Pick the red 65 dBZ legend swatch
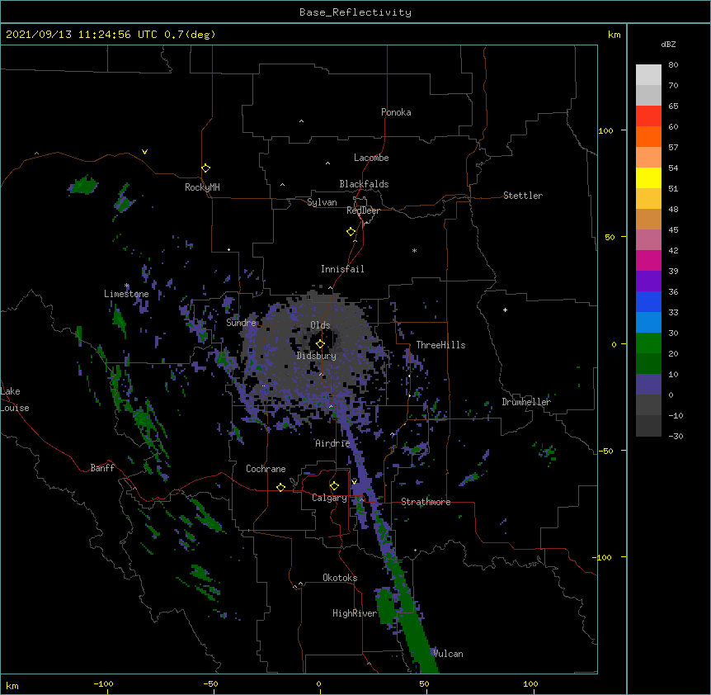Viewport: 711px width, 695px height. pos(648,116)
